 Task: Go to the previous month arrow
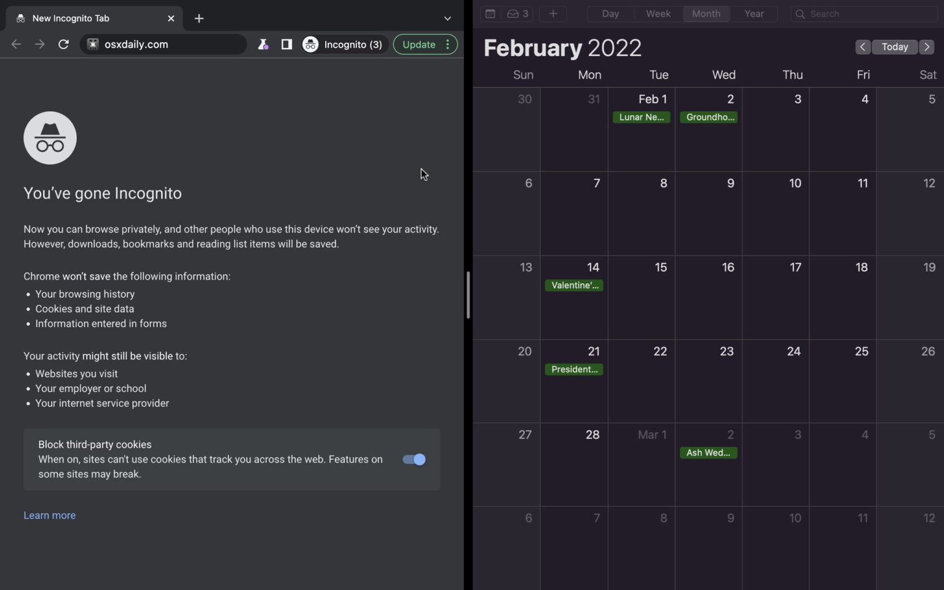tap(863, 47)
